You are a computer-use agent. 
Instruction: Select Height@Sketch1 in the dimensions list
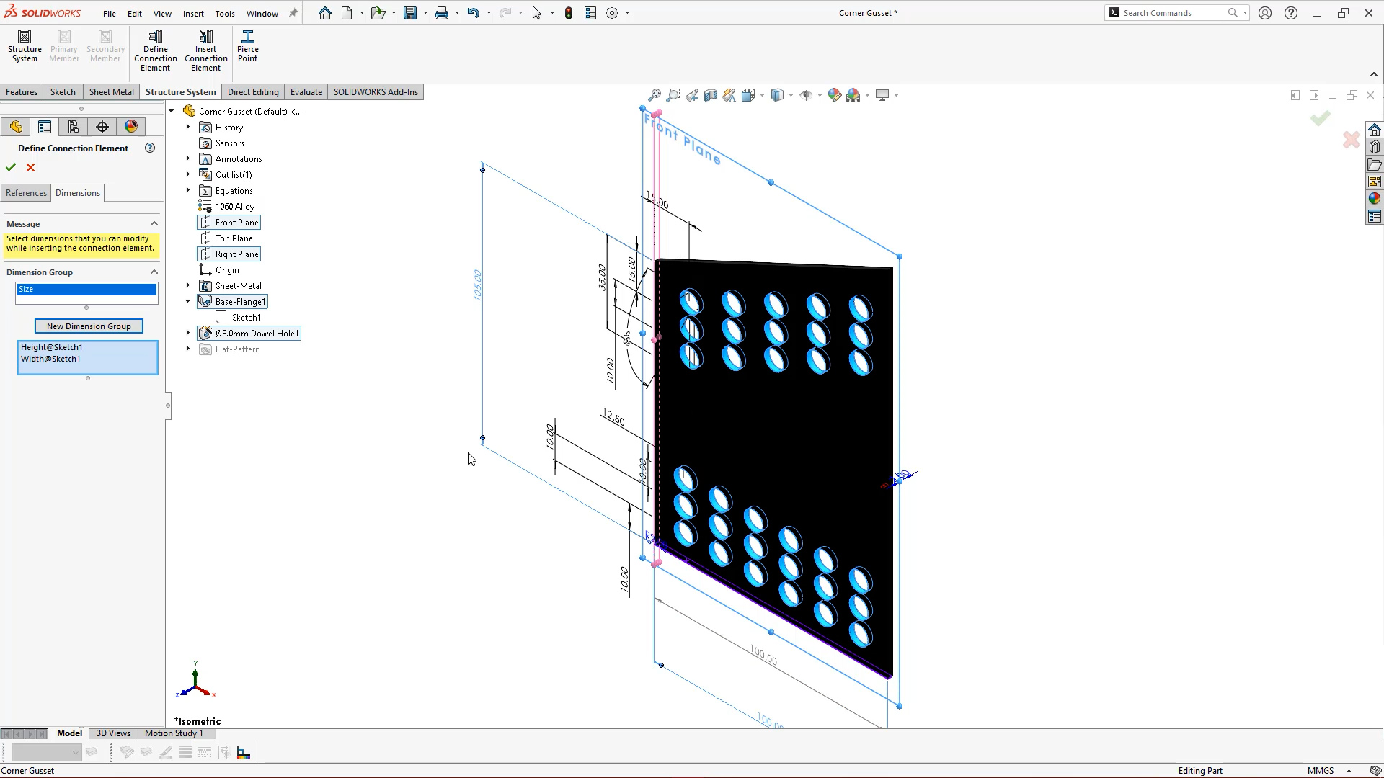51,346
